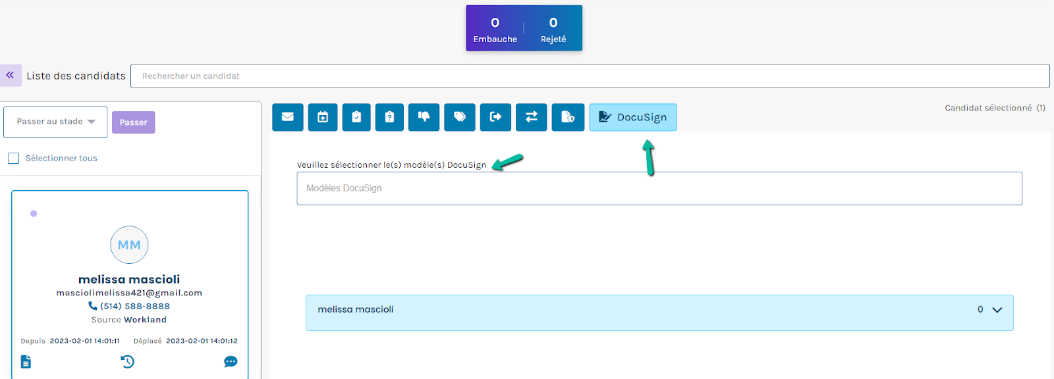The image size is (1054, 379).
Task: Click the Source Workland text
Action: coord(129,320)
